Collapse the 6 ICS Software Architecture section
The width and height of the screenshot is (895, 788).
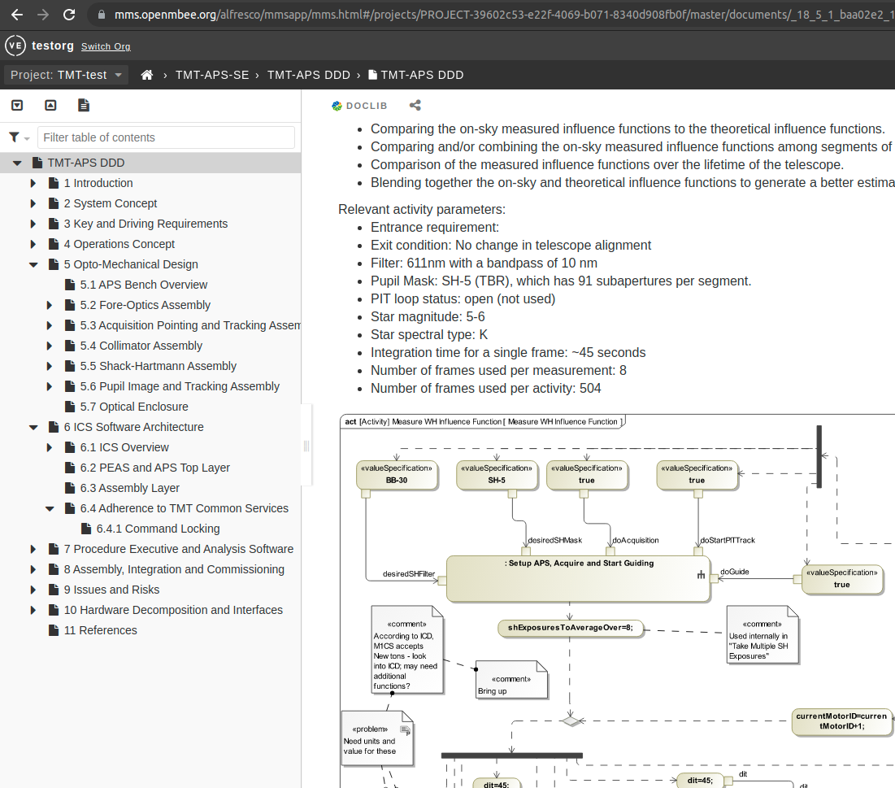[x=33, y=426]
